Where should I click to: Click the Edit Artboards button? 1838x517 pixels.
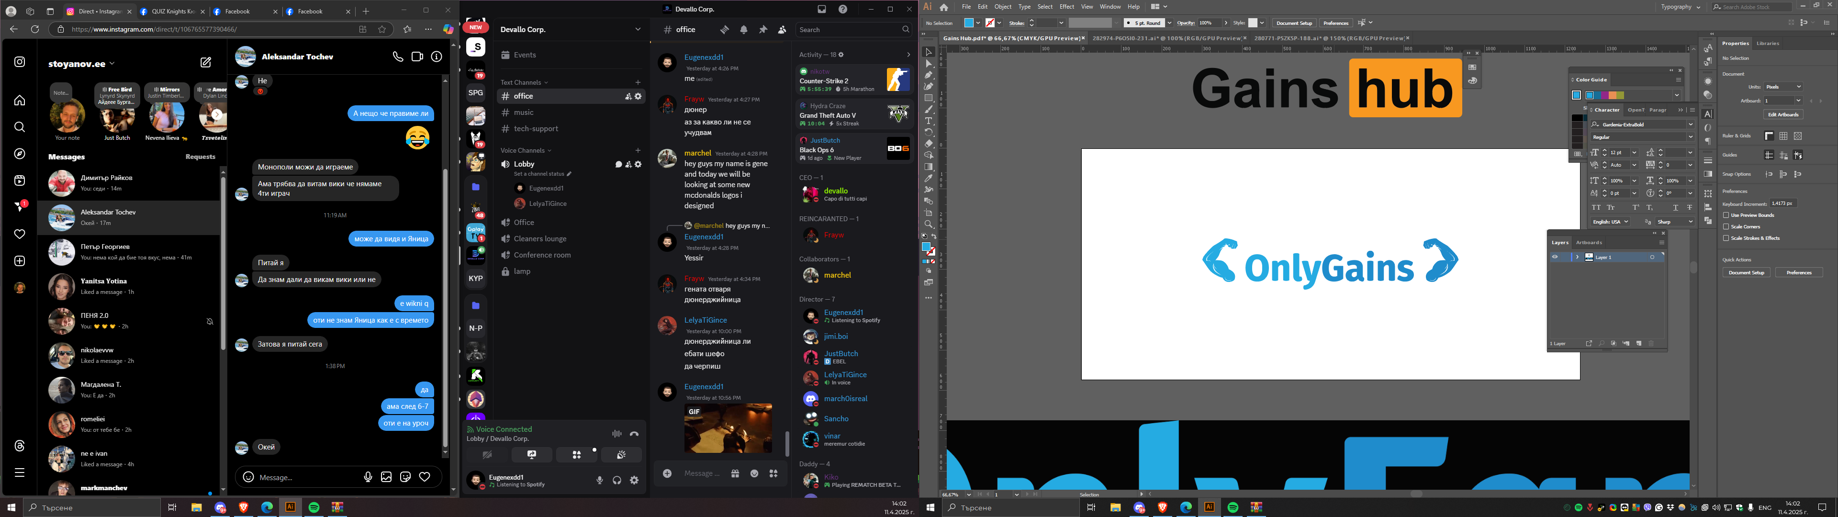point(1783,114)
